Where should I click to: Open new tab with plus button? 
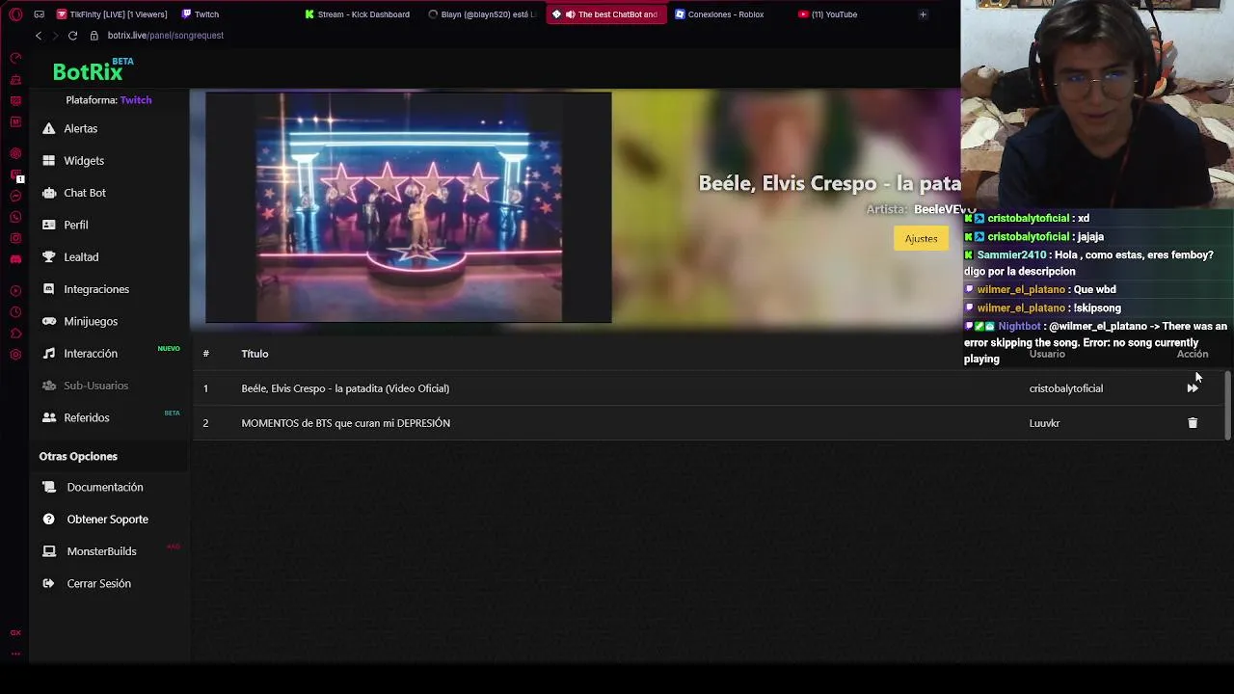point(923,14)
